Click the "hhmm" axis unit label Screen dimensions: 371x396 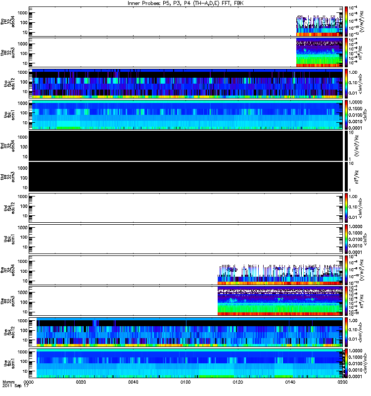pos(8,382)
